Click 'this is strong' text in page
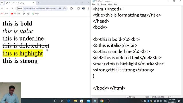183x103 pixels. click(x=20, y=61)
